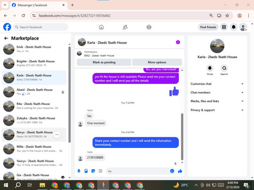Open Yasirys - 2beds 1bath House chat
The height and width of the screenshot is (190, 254).
(34, 163)
